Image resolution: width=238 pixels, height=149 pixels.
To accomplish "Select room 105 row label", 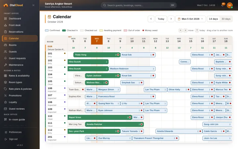I will click(57, 82).
